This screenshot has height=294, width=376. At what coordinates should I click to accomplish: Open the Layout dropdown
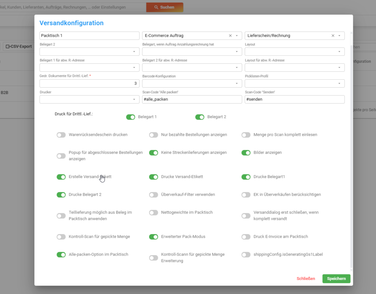295,51
